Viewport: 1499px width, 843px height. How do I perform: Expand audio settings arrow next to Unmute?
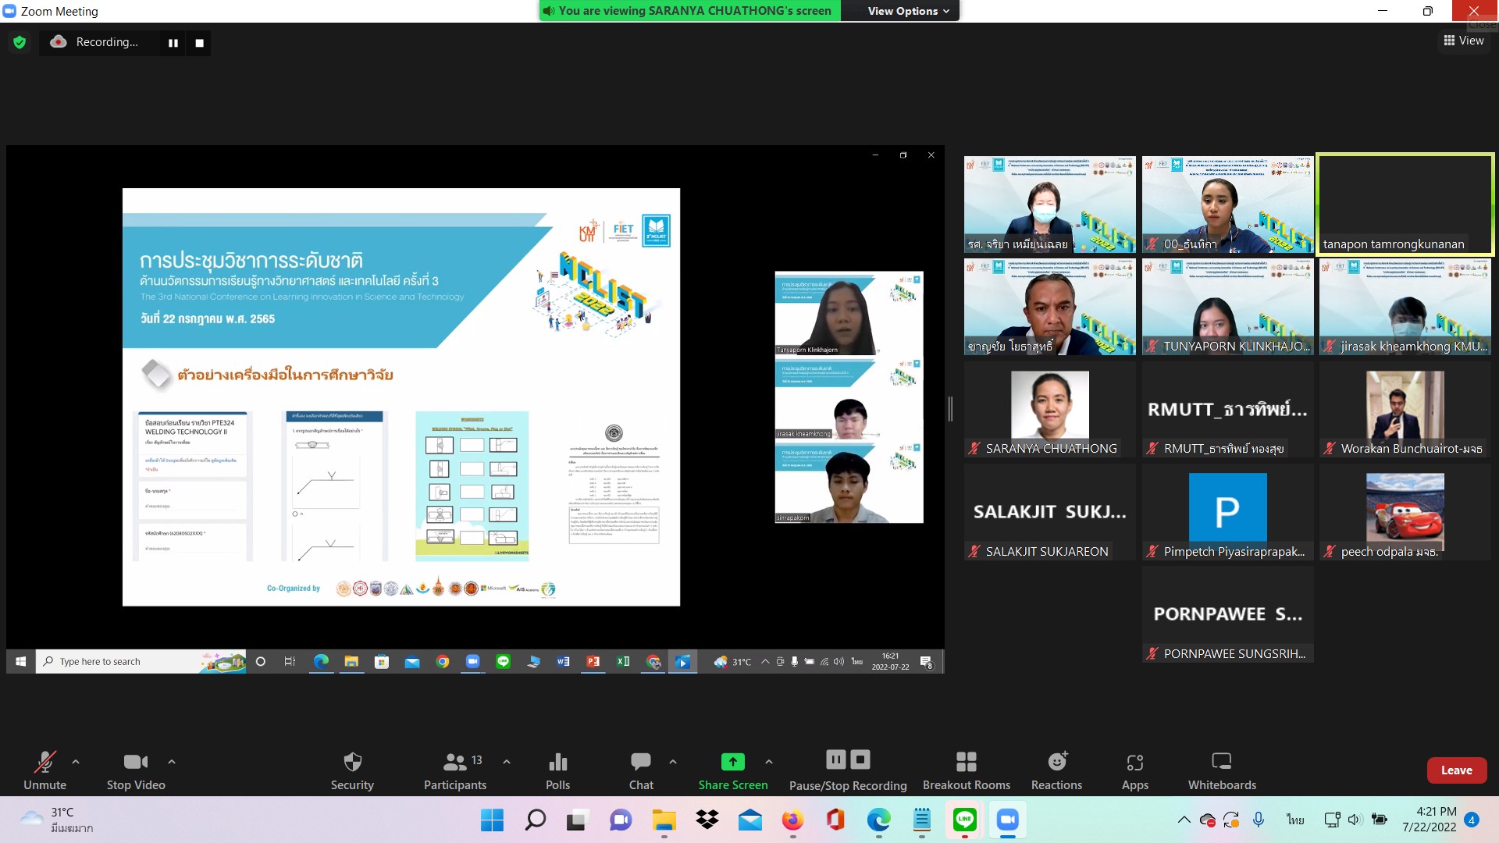pos(76,761)
